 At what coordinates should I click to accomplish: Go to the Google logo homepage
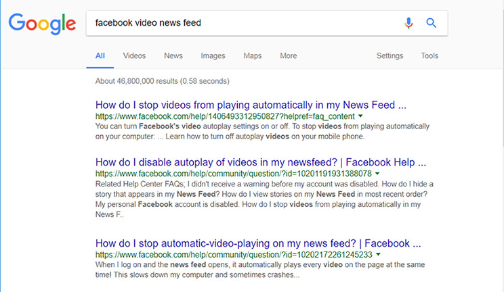click(x=42, y=24)
